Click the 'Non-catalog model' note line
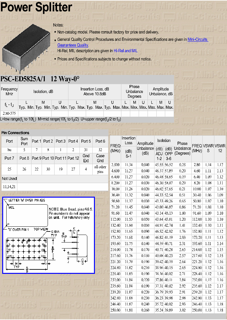Image resolution: width=227 pixels, height=320 pixels. pyautogui.click(x=108, y=32)
